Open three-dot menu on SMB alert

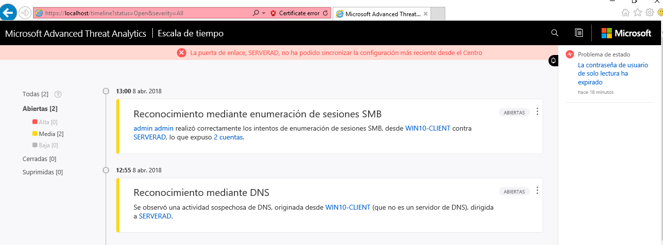(x=537, y=112)
